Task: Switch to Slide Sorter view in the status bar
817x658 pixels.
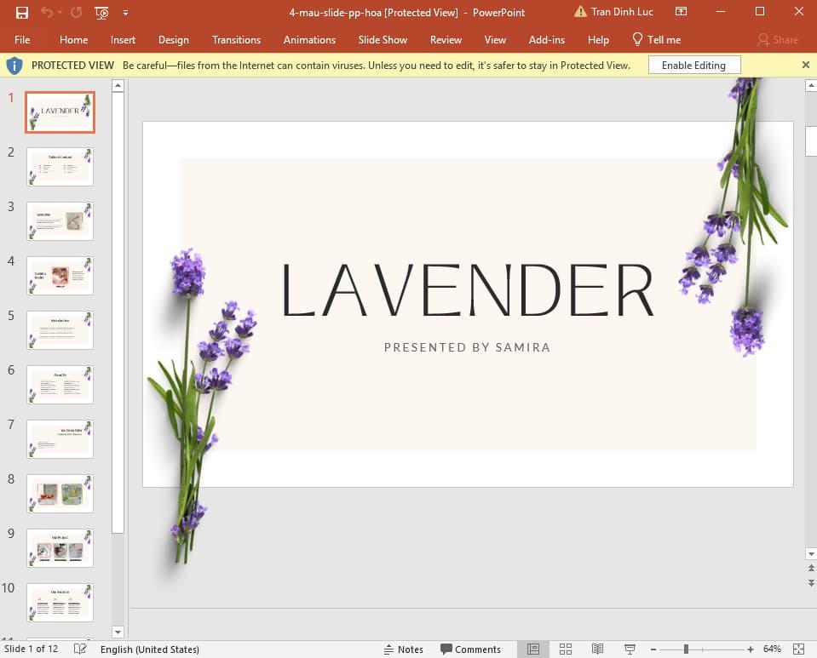Action: 565,649
